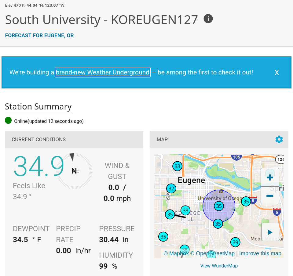Dismiss the blue Weather Underground banner
The image size is (293, 276).
pyautogui.click(x=277, y=73)
